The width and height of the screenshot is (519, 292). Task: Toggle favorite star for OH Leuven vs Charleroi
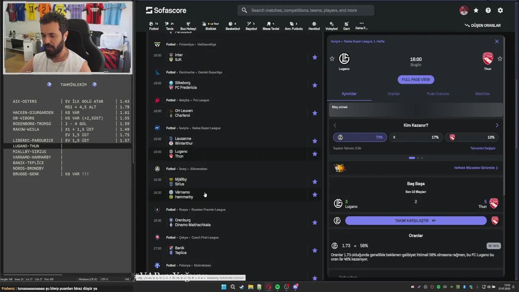[x=315, y=113]
